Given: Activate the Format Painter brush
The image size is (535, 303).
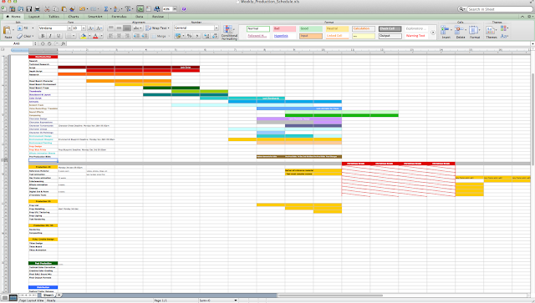Looking at the screenshot, I should [73, 9].
